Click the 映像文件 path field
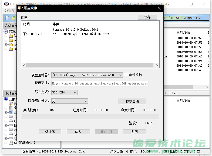This screenshot has height=156, width=212. click(x=100, y=83)
